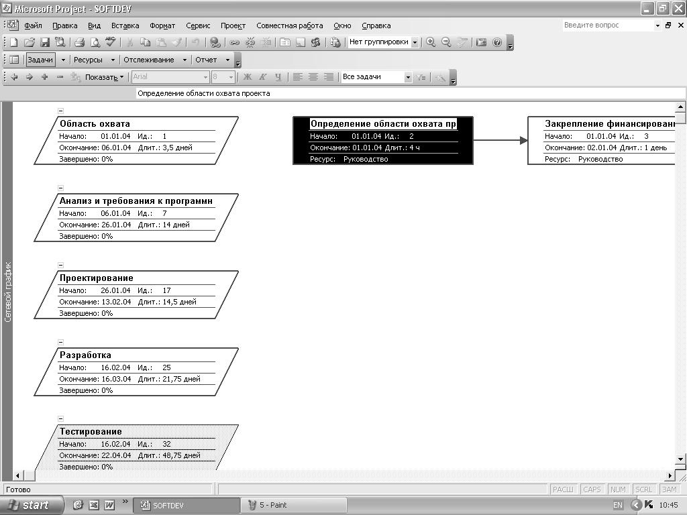Collapse the Проектирование summary node

[61, 266]
